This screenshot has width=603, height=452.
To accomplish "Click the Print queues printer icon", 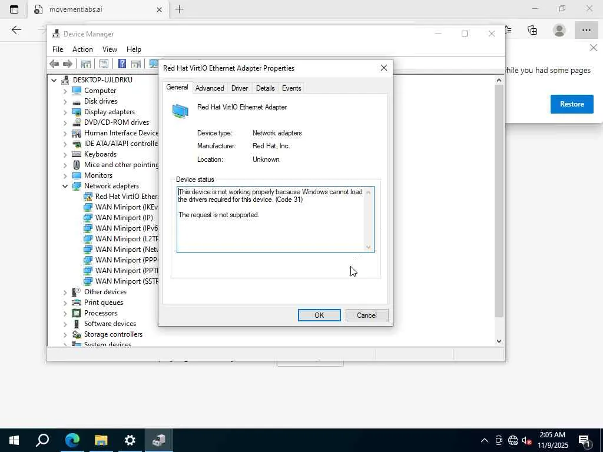I will pyautogui.click(x=77, y=303).
